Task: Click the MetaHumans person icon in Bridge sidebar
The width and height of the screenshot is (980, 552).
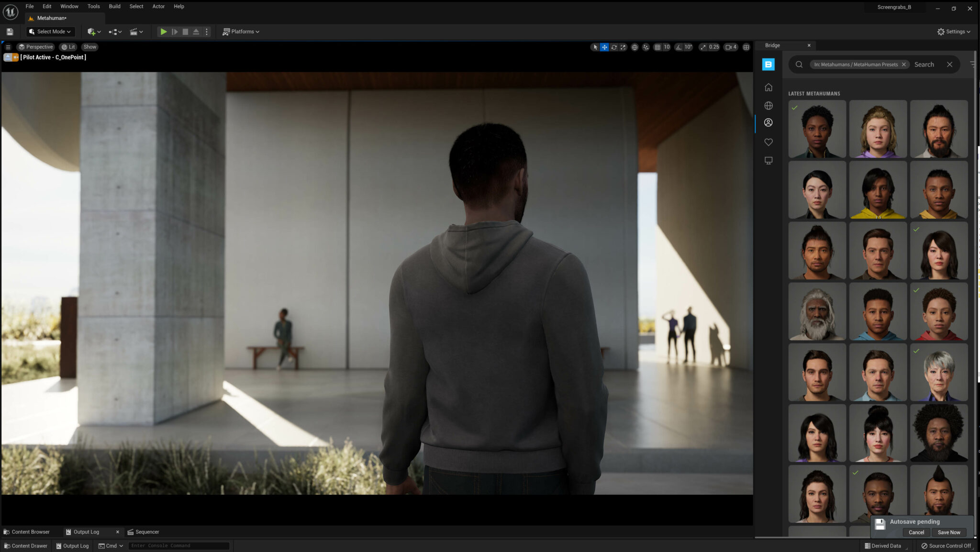Action: pos(768,122)
